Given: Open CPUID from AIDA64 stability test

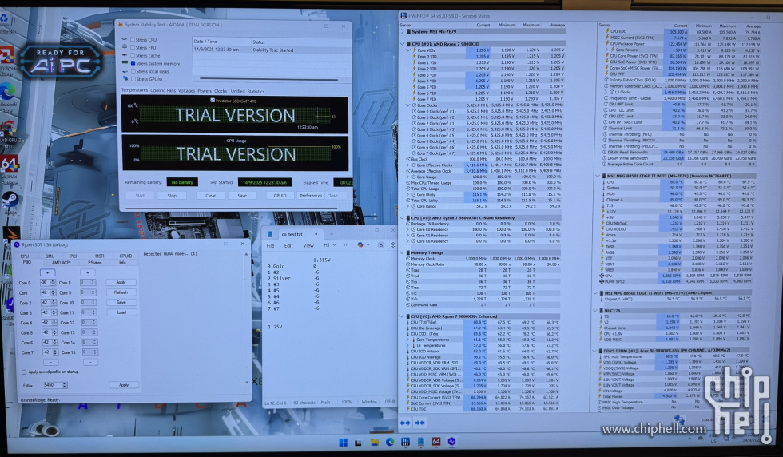Looking at the screenshot, I should [x=280, y=195].
